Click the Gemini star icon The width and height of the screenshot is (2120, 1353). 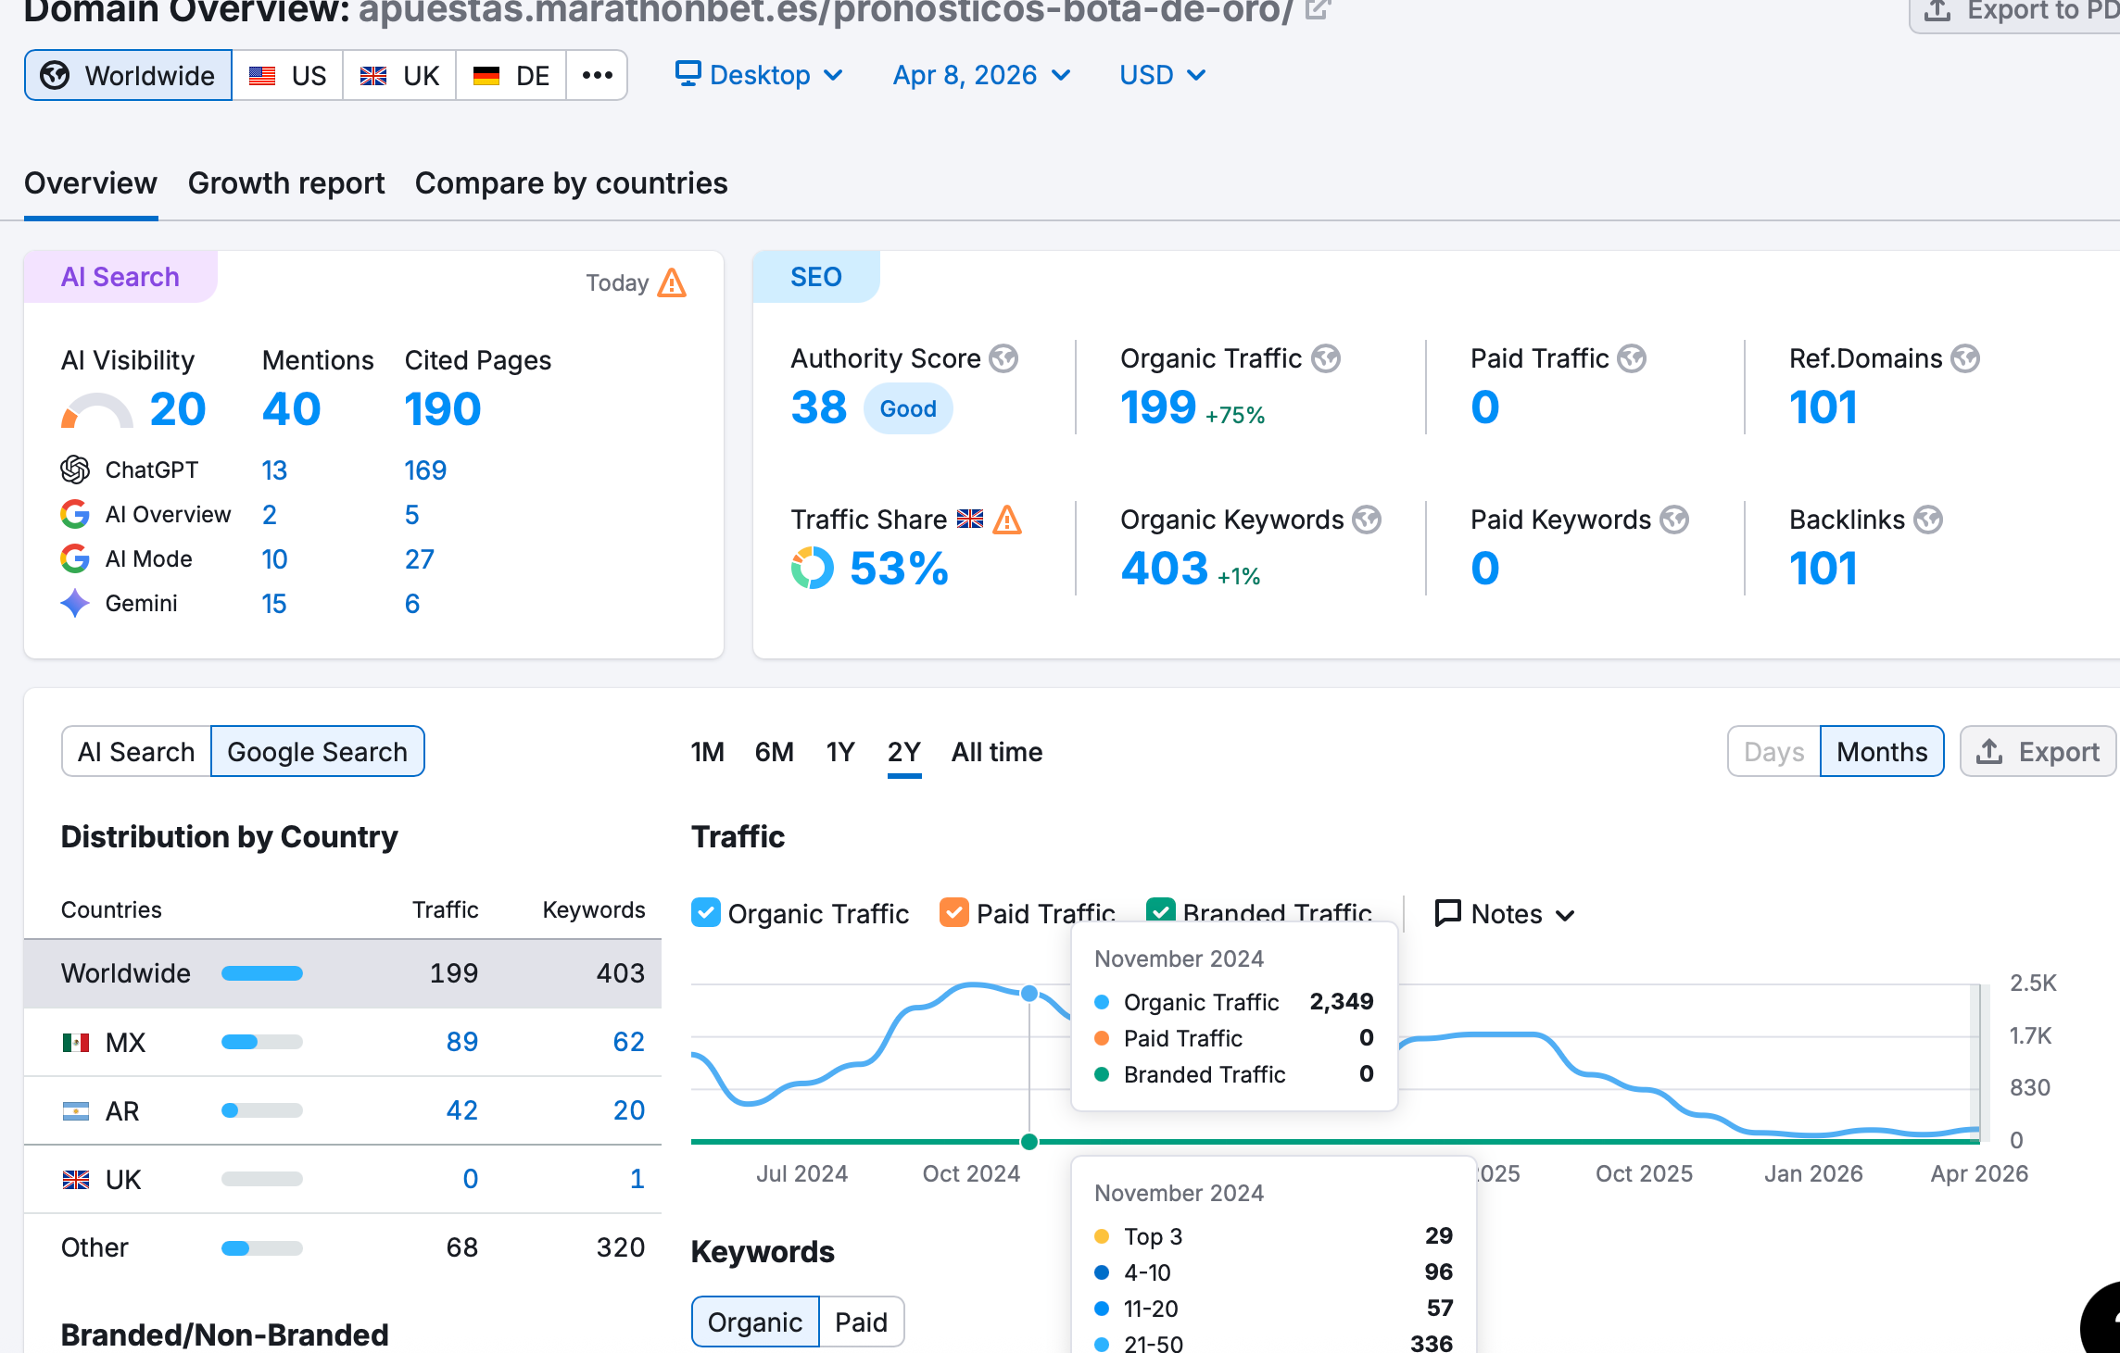[75, 603]
